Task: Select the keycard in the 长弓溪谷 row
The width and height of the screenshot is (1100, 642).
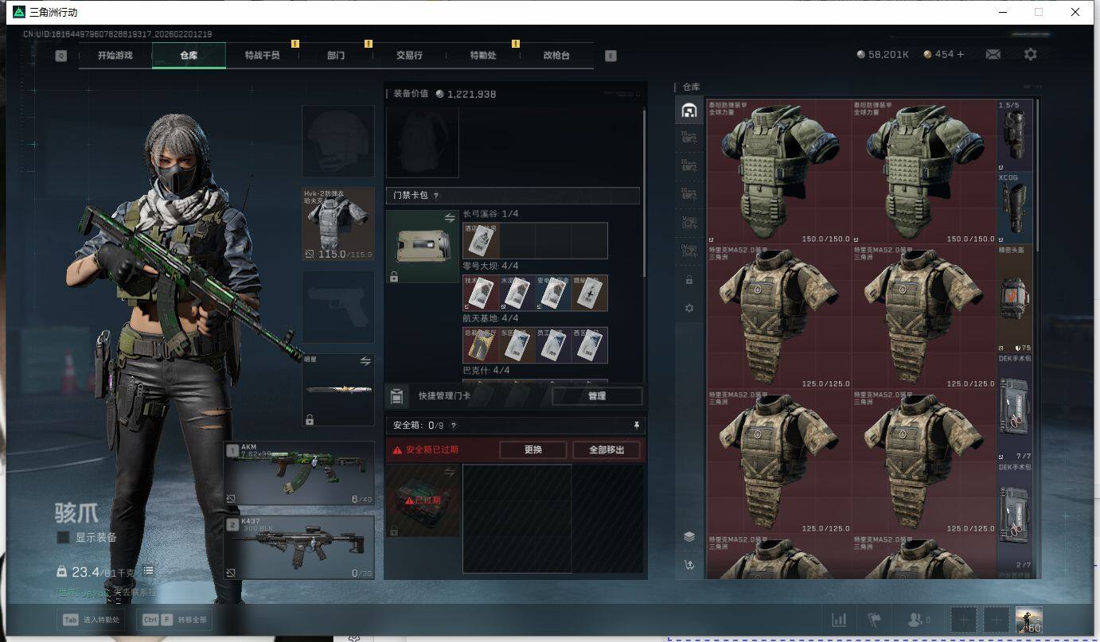Action: coord(481,240)
